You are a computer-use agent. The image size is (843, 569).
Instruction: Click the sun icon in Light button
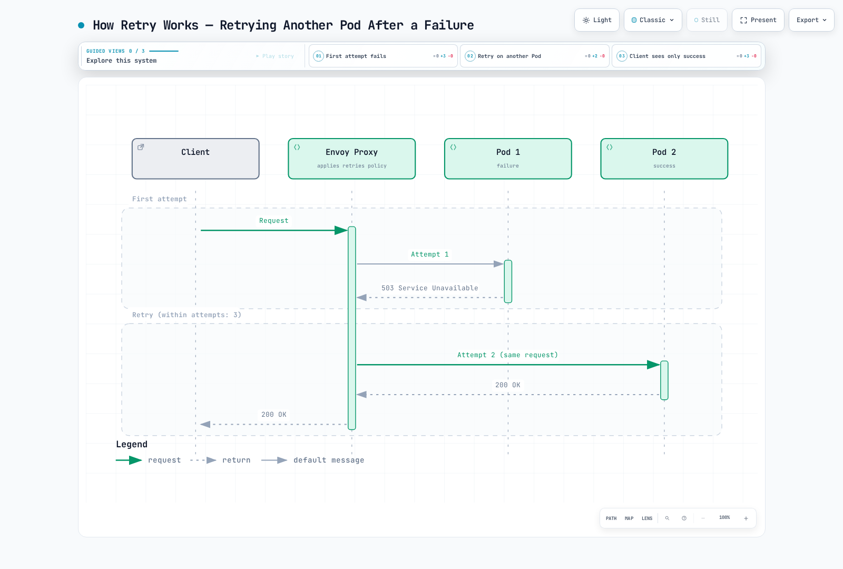(586, 20)
